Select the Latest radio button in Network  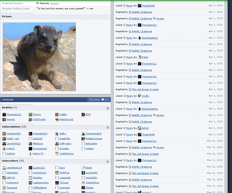click(x=91, y=99)
